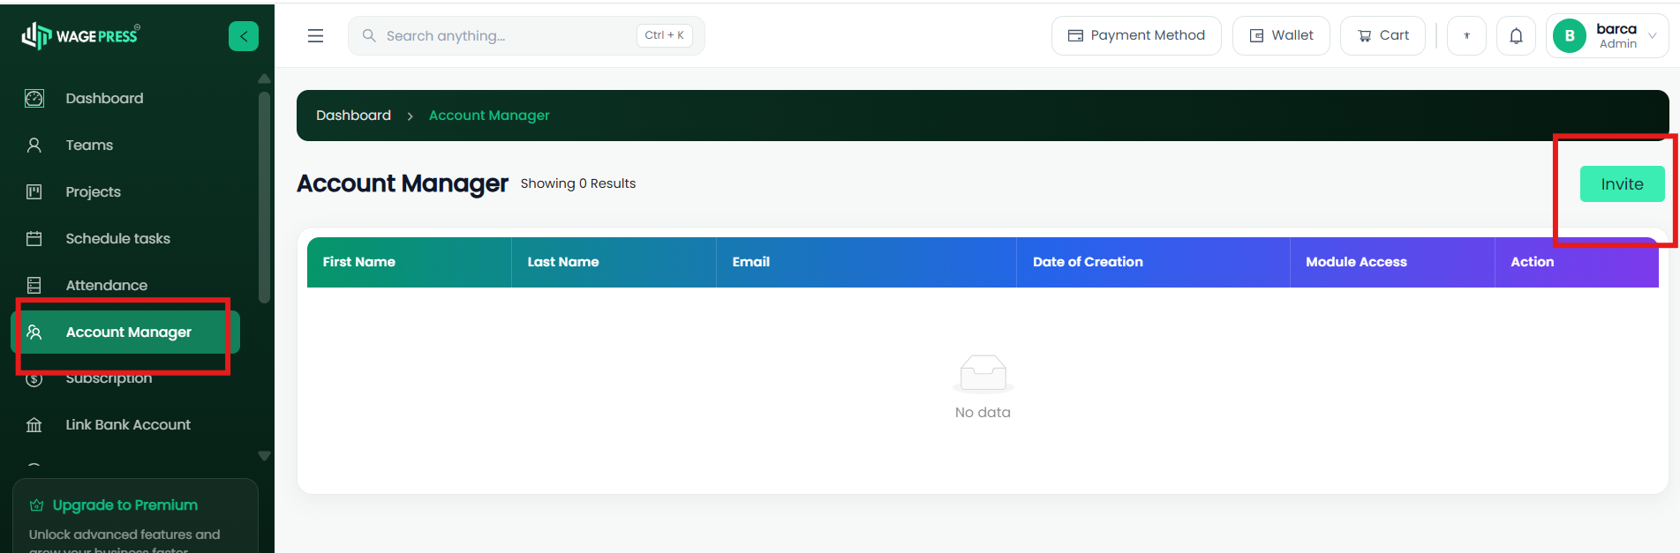View the Cart
The image size is (1680, 553).
click(1382, 36)
